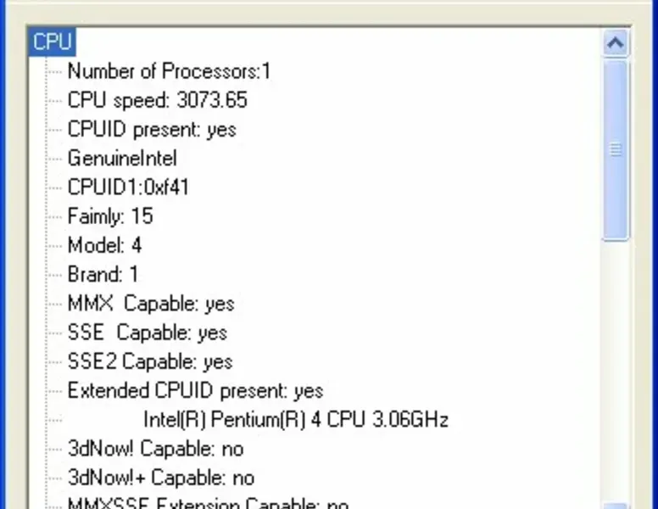Image resolution: width=658 pixels, height=509 pixels.
Task: Select the GenuineIntel tree item
Action: 122,159
